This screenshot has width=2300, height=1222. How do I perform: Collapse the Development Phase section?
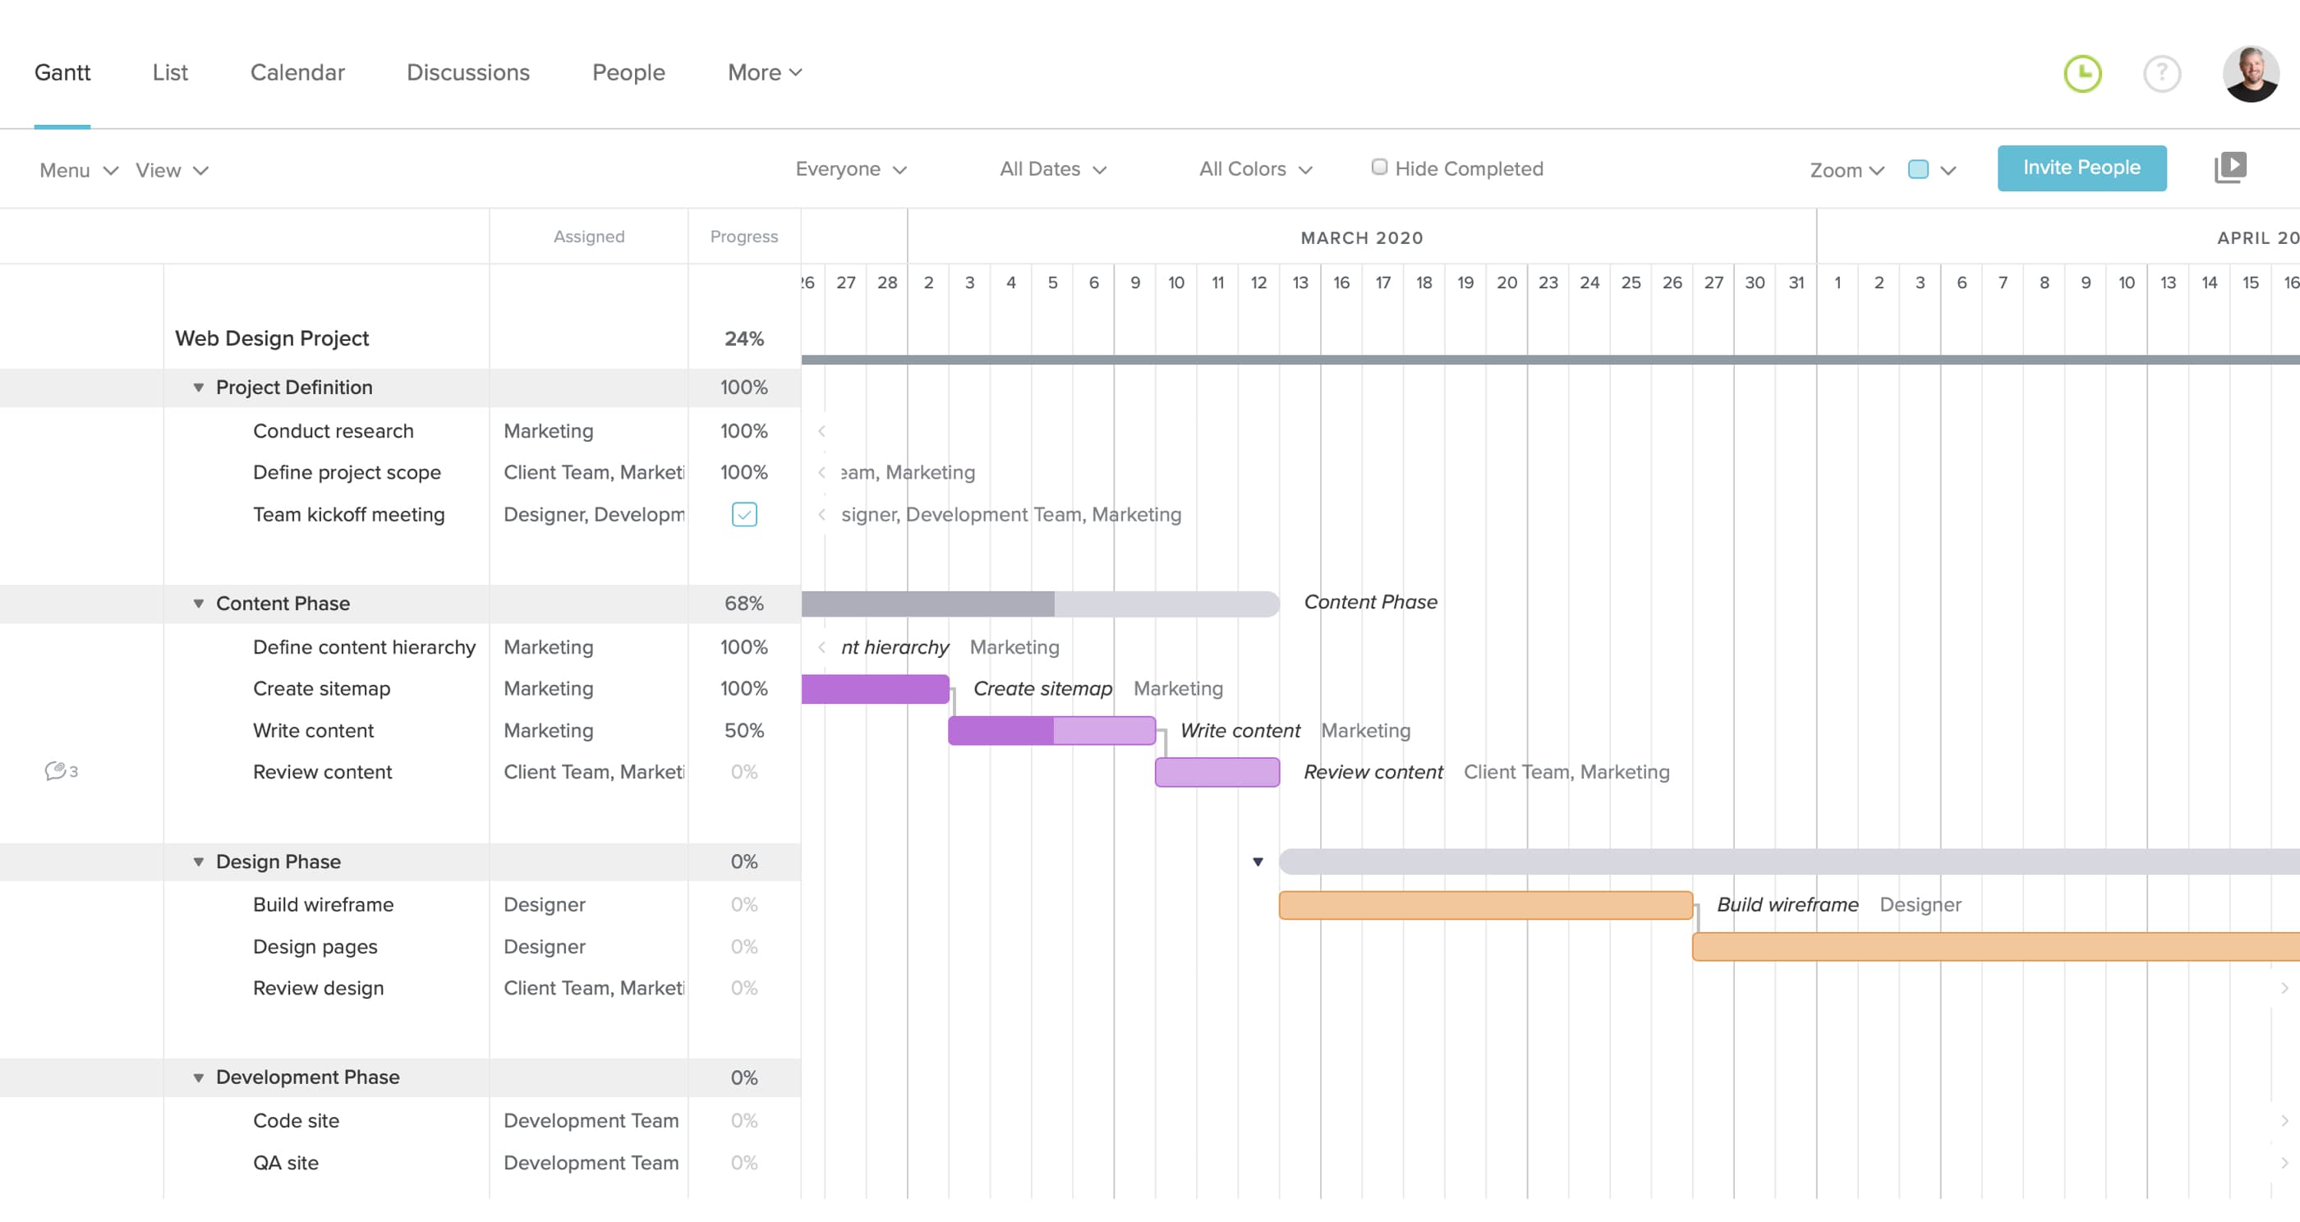click(198, 1077)
